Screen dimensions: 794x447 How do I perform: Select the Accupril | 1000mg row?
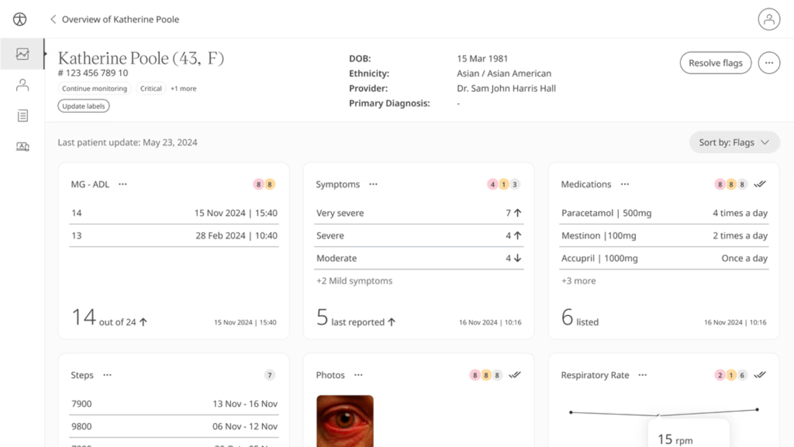664,258
